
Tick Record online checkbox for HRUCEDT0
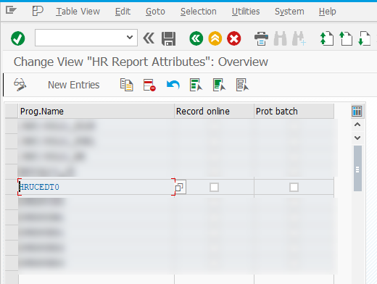[x=214, y=187]
